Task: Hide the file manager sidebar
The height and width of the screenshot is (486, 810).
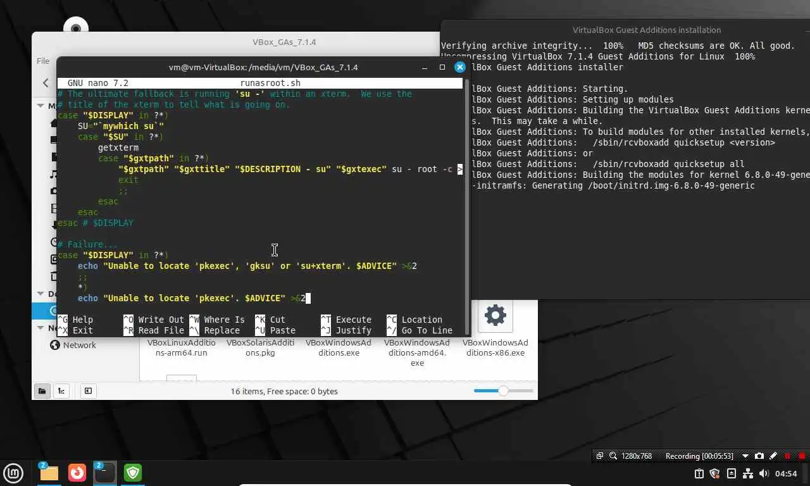Action: [88, 391]
